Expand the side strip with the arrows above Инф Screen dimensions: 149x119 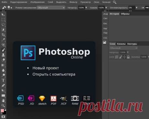coord(105,11)
